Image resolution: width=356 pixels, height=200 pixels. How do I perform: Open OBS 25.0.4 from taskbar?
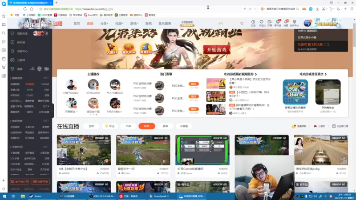102,196
